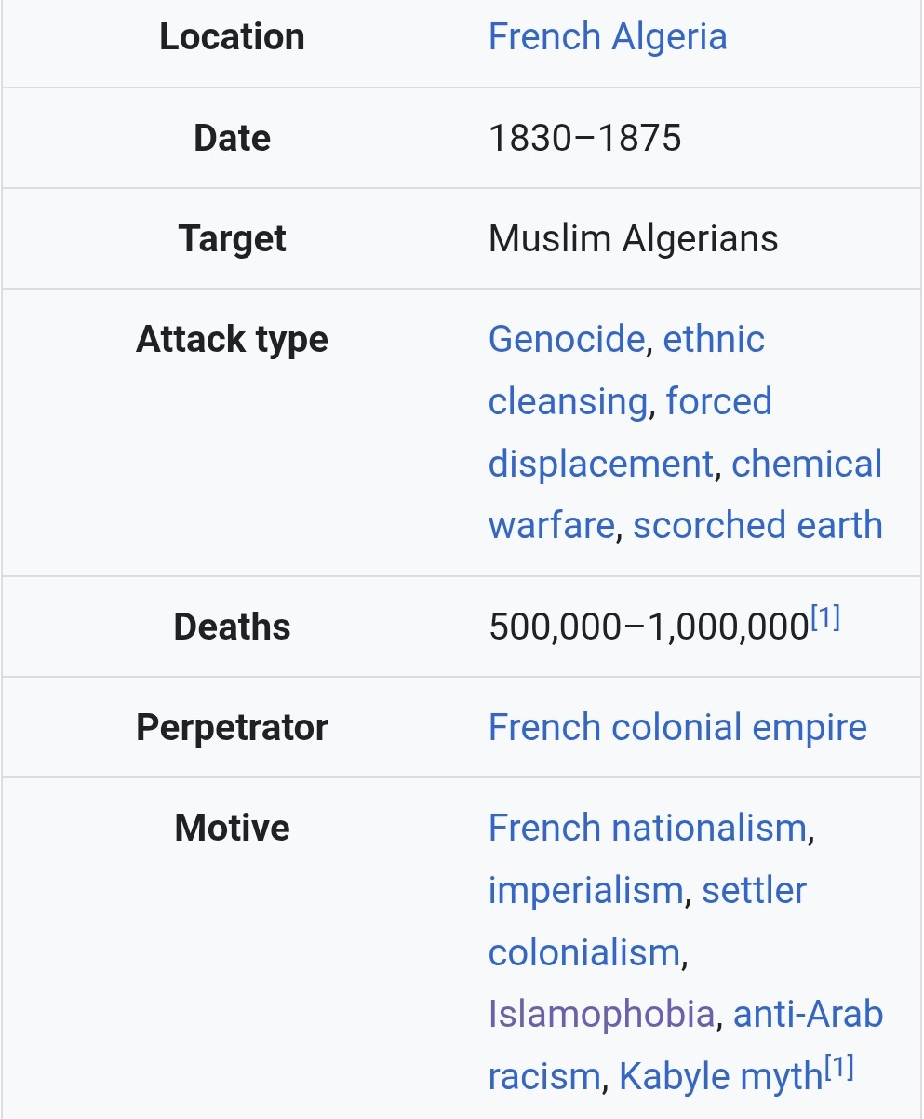Click the Perpetrator row label
This screenshot has height=1119, width=924.
(x=232, y=727)
